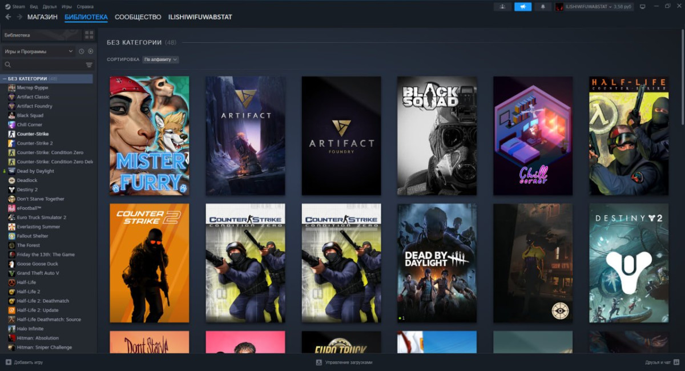
Task: Open the friends activity icon in title bar
Action: [502, 6]
